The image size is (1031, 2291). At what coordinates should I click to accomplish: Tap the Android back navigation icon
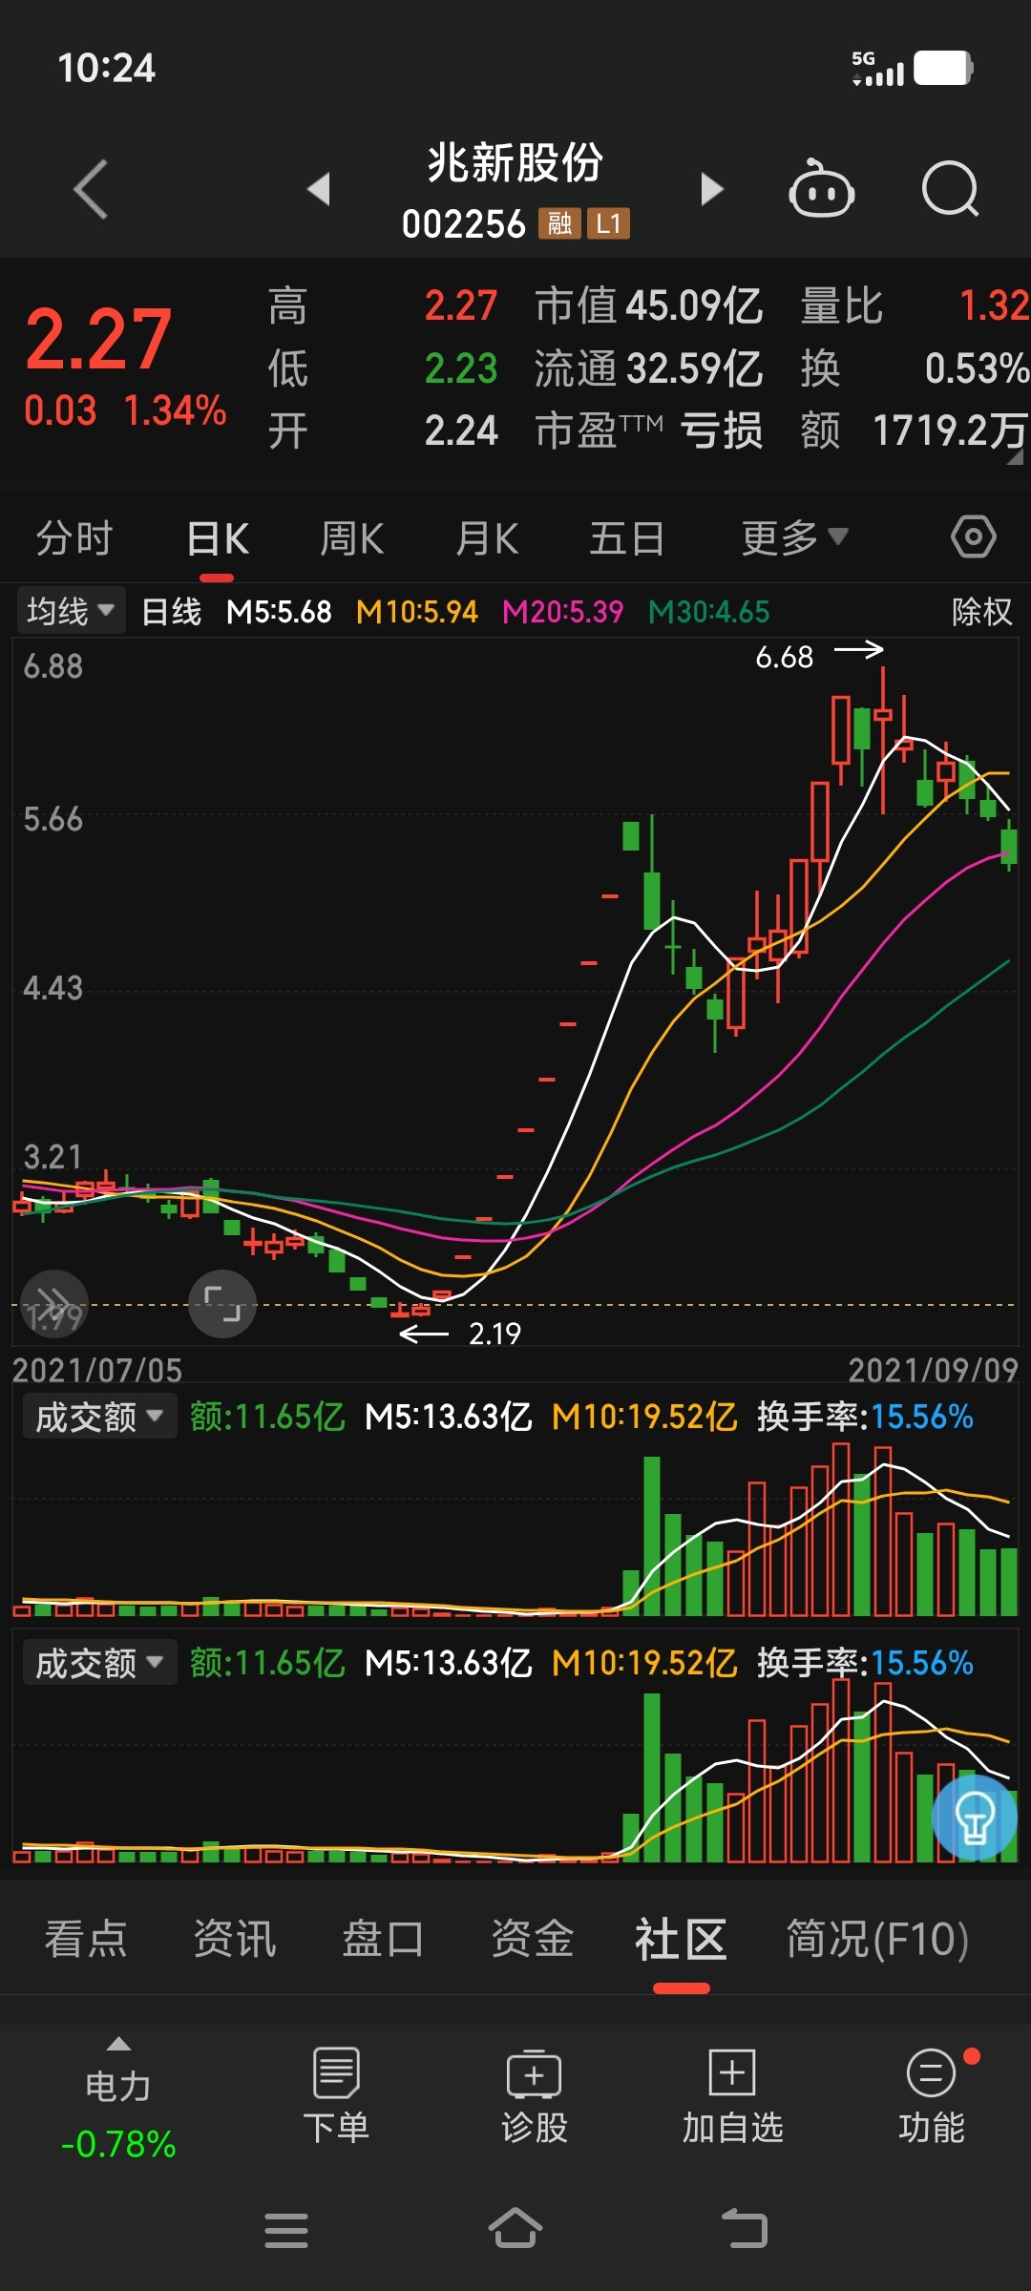click(x=745, y=2229)
